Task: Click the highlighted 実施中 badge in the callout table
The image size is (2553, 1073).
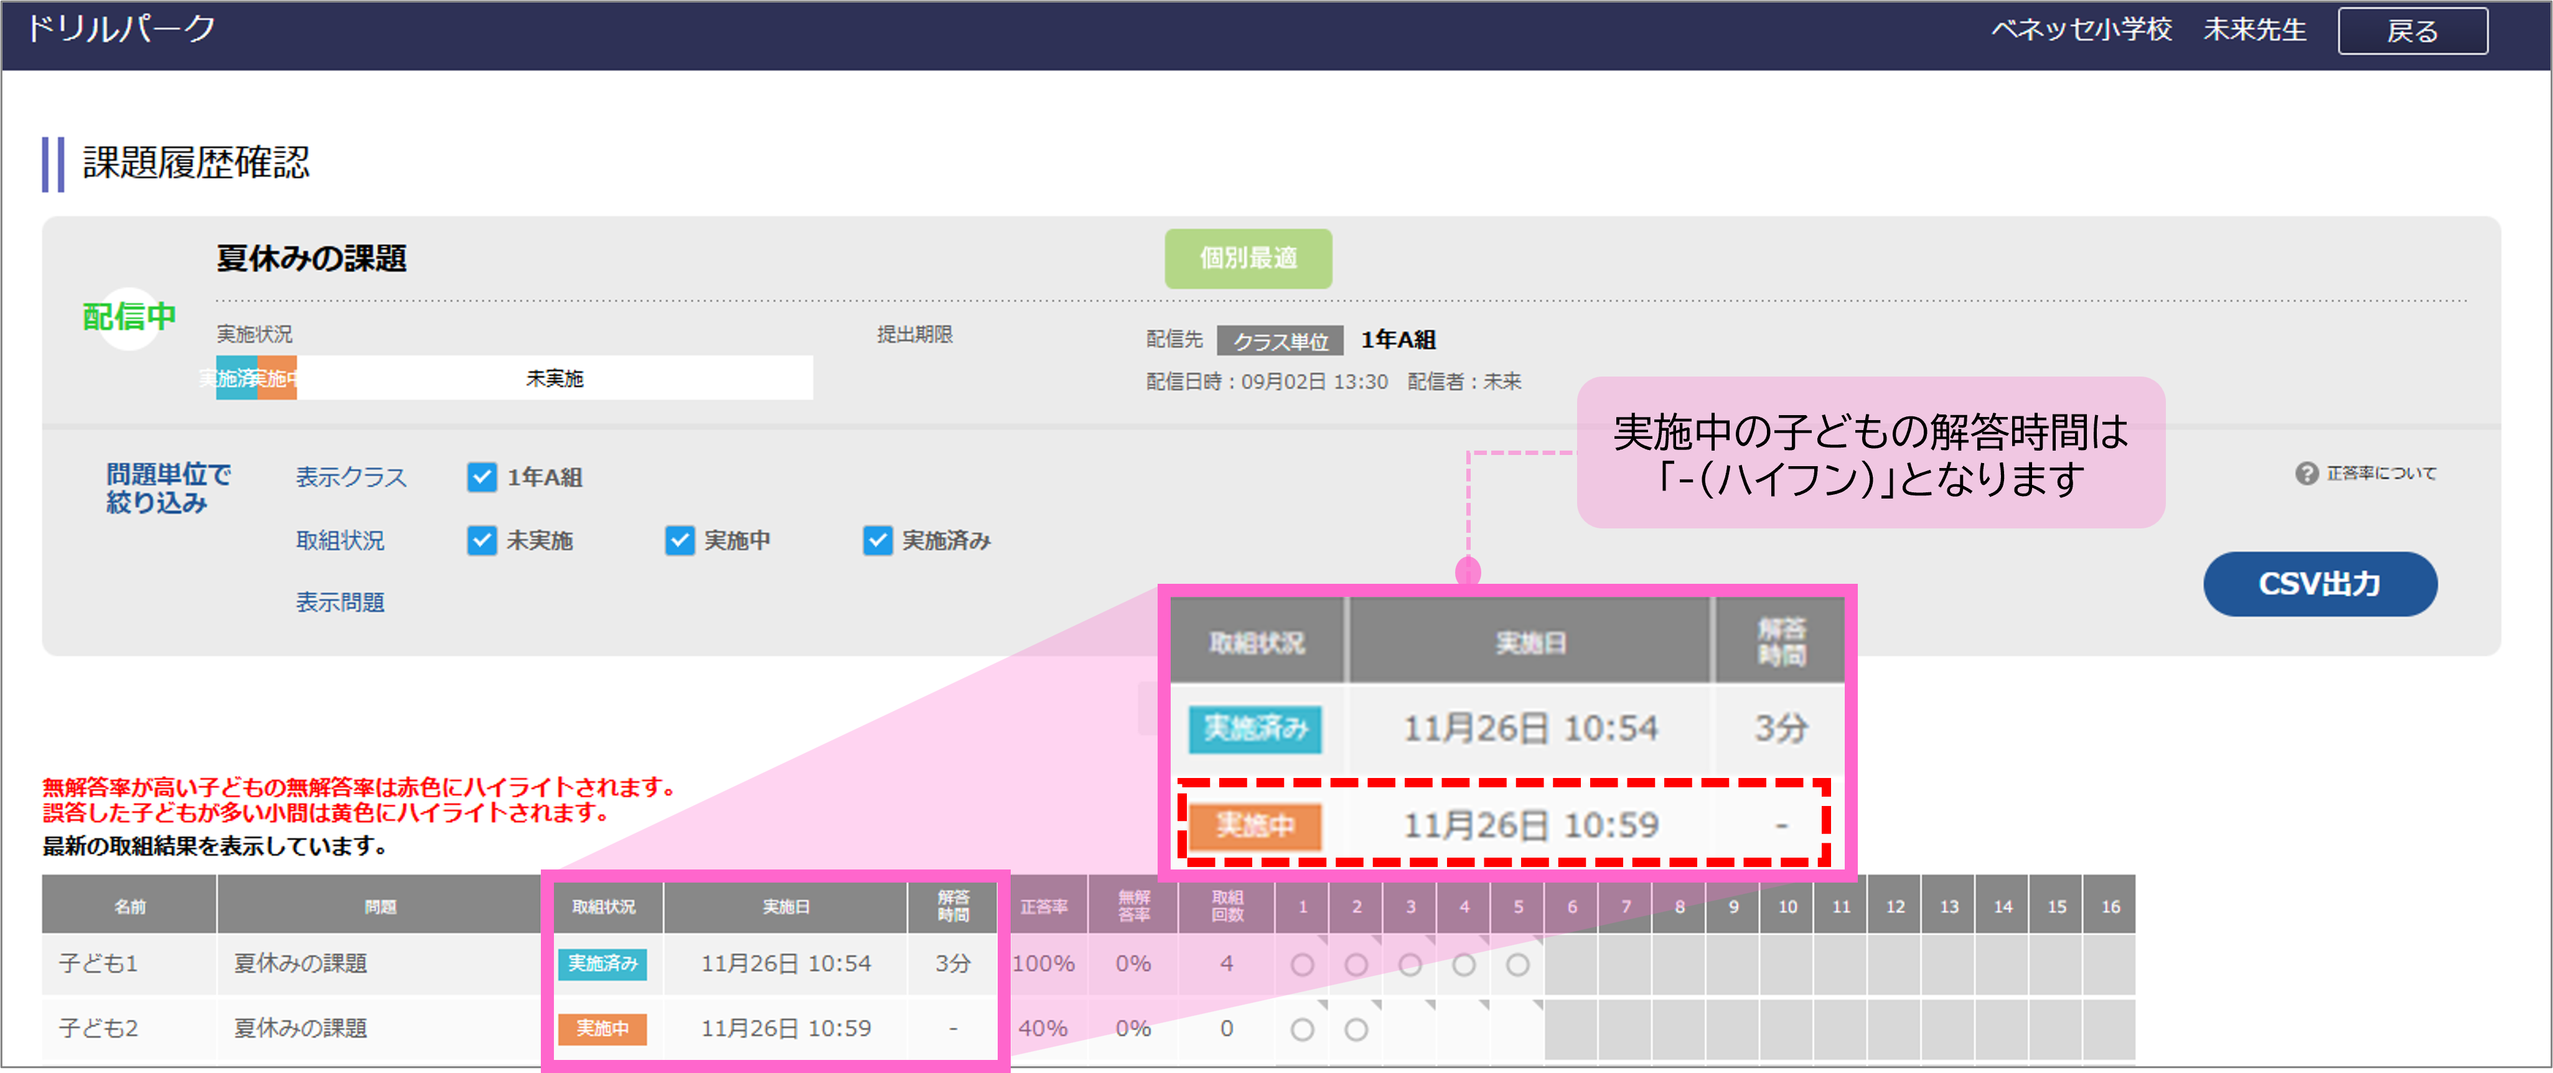Action: tap(1256, 825)
